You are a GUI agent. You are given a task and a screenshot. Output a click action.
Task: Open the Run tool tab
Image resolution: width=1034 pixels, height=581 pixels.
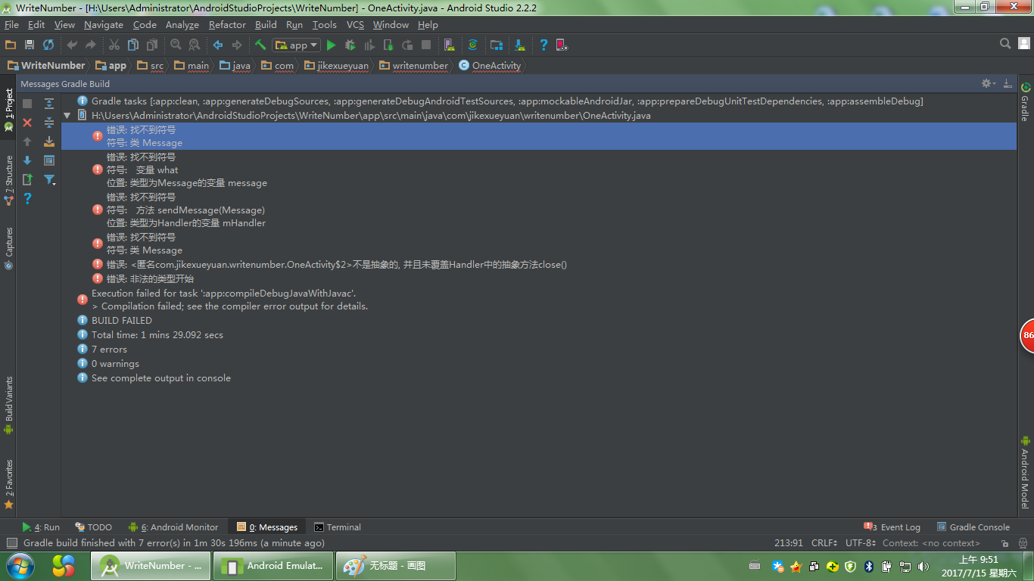[x=41, y=527]
